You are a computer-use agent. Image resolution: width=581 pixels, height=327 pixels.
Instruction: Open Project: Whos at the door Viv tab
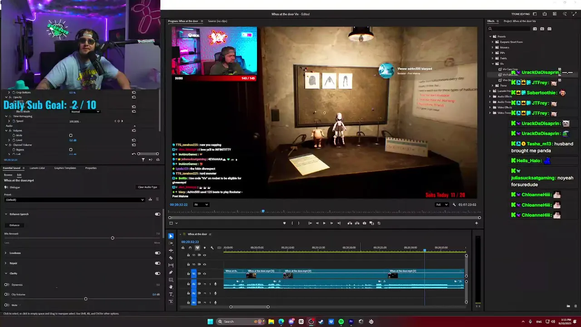tap(520, 21)
